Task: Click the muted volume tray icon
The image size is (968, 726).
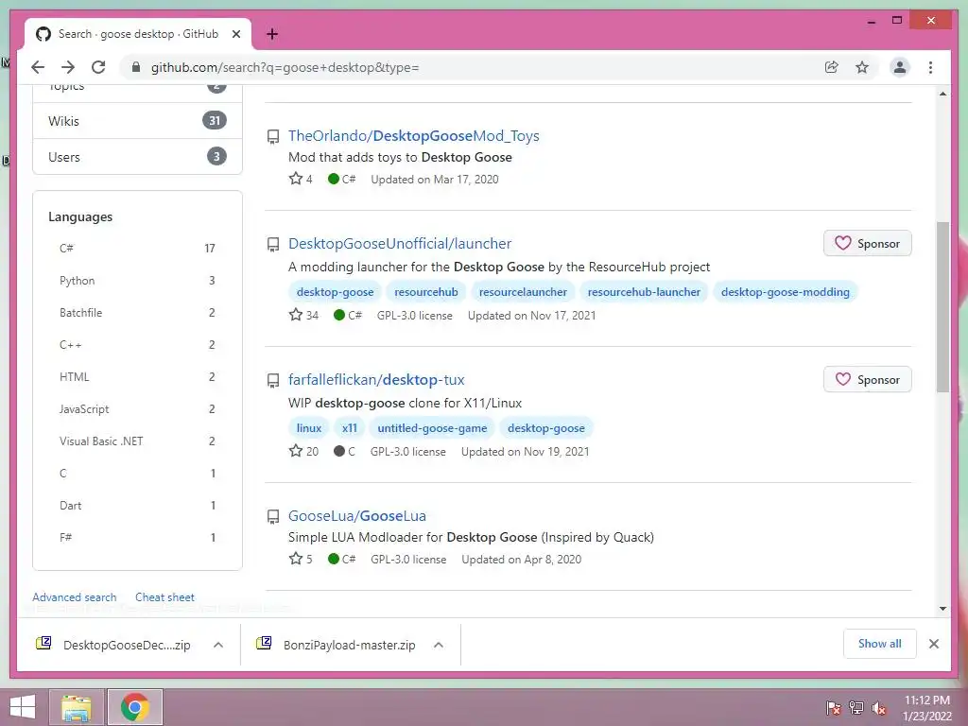Action: click(879, 708)
